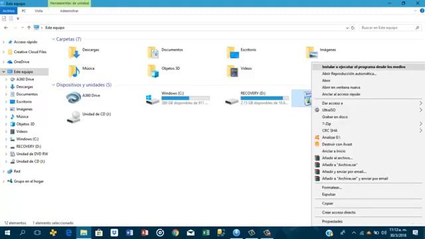
Task: Expand the Windows (C:) tree node
Action: 6,139
